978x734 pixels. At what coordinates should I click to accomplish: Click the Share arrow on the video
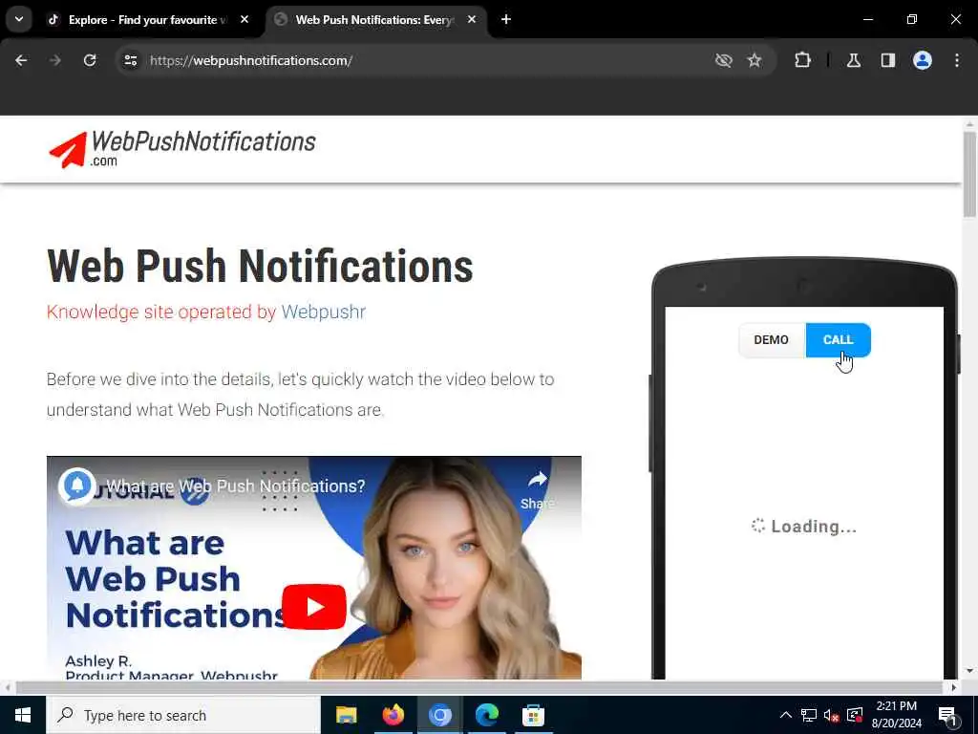point(537,488)
